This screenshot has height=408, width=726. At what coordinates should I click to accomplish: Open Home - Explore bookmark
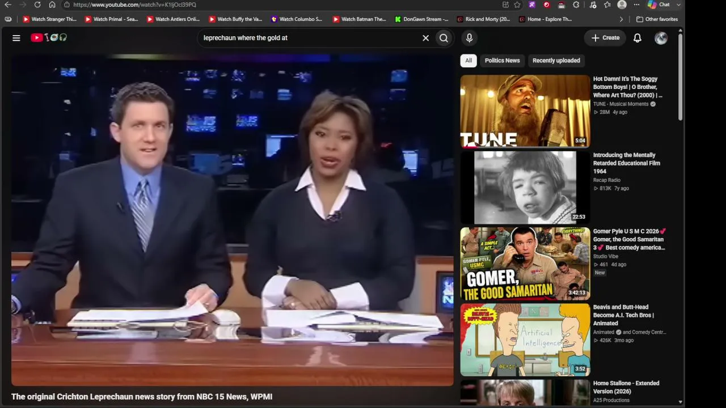coord(545,19)
